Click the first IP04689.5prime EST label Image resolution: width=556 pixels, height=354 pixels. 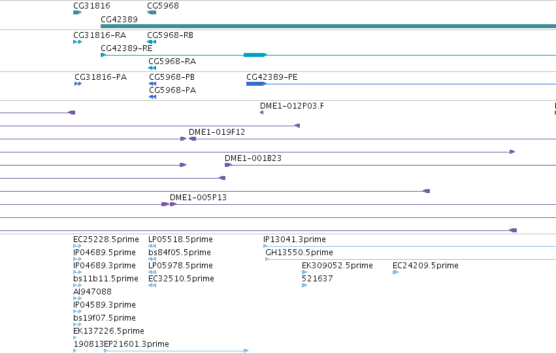pyautogui.click(x=105, y=252)
